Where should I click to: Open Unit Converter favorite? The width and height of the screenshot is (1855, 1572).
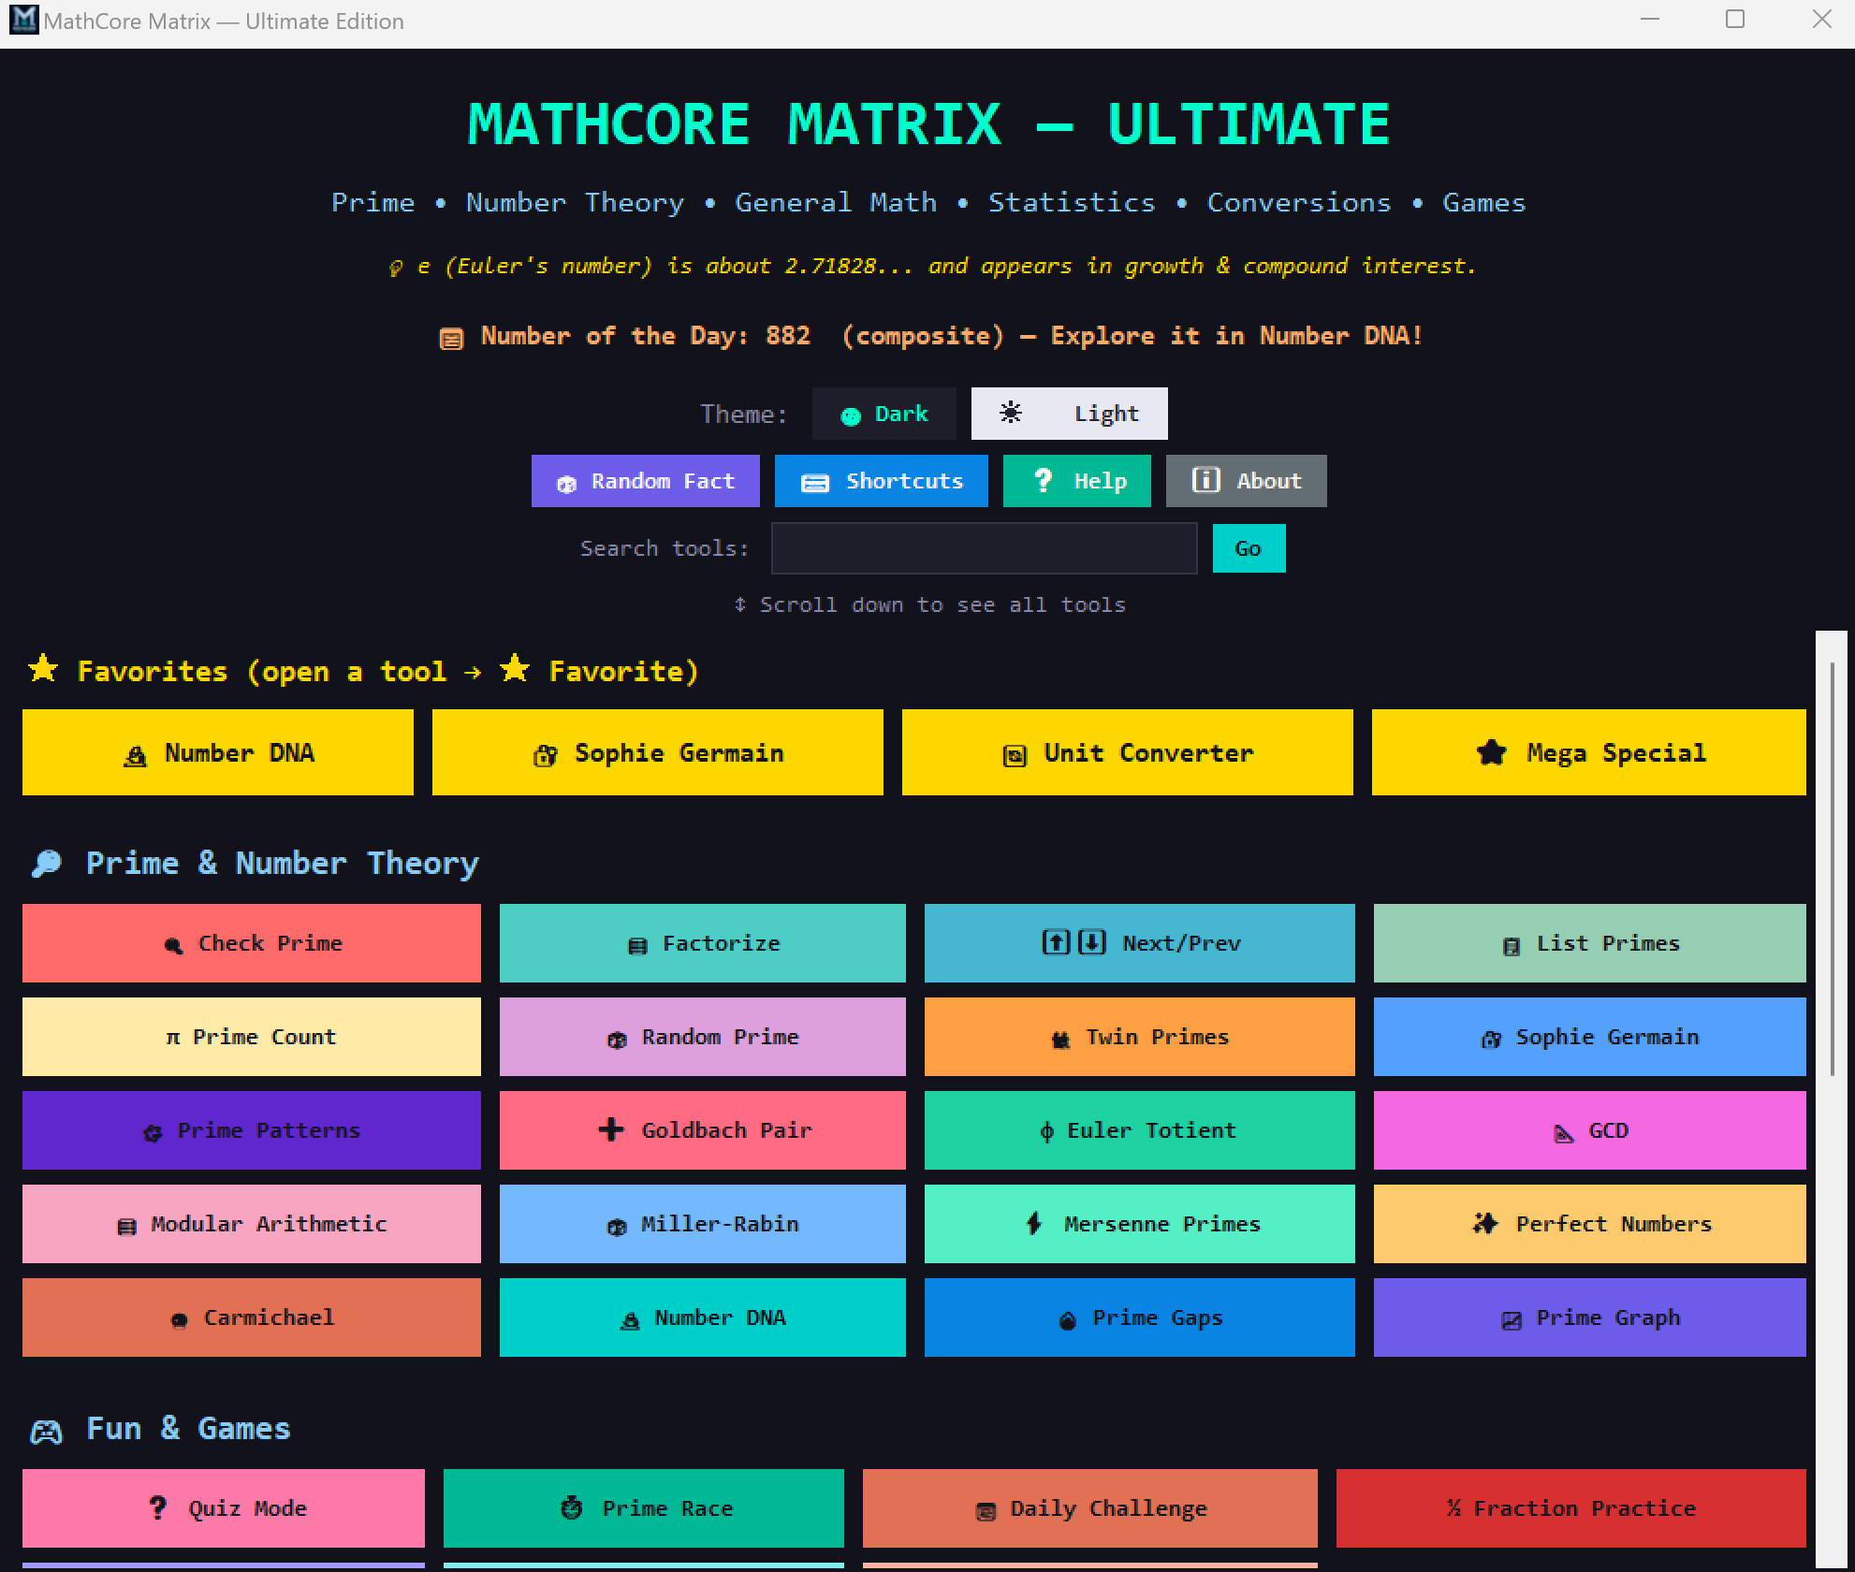coord(1127,752)
